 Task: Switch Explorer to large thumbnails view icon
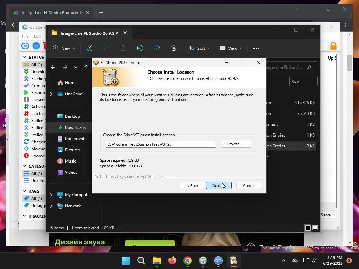click(x=315, y=228)
